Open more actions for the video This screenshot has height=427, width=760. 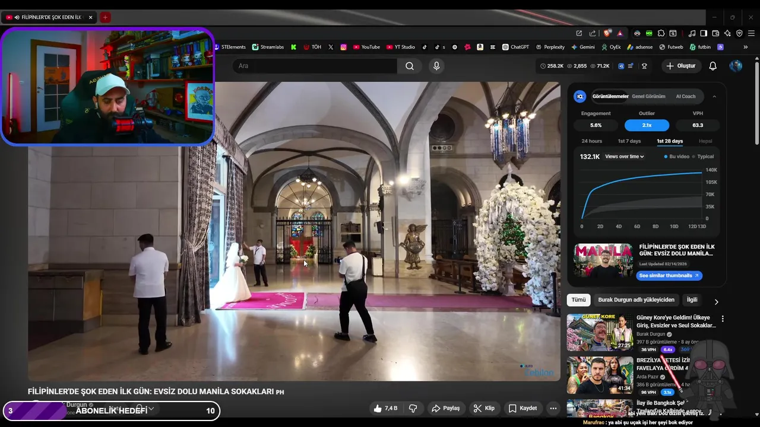553,408
